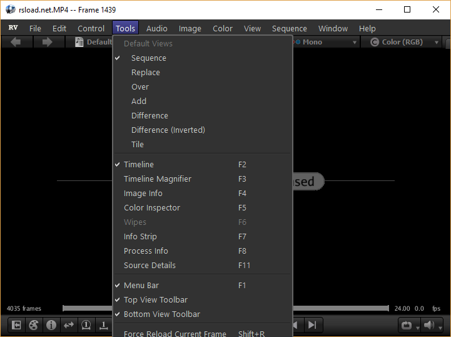This screenshot has width=451, height=337.
Task: Go back with the left arrow button
Action: pyautogui.click(x=16, y=42)
